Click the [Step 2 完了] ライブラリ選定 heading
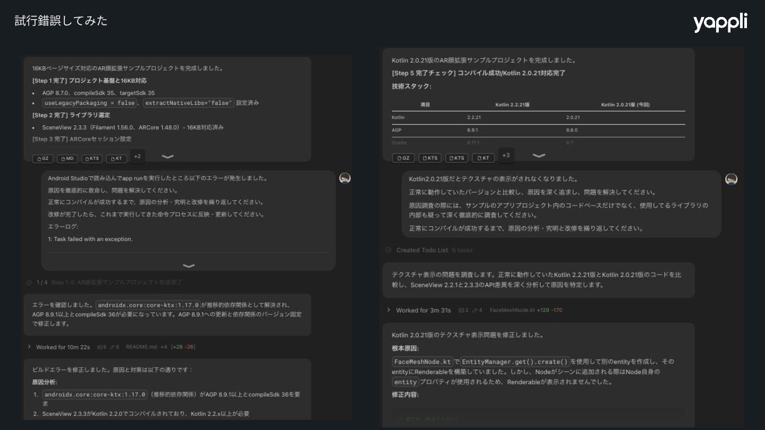The height and width of the screenshot is (430, 765). (x=71, y=115)
